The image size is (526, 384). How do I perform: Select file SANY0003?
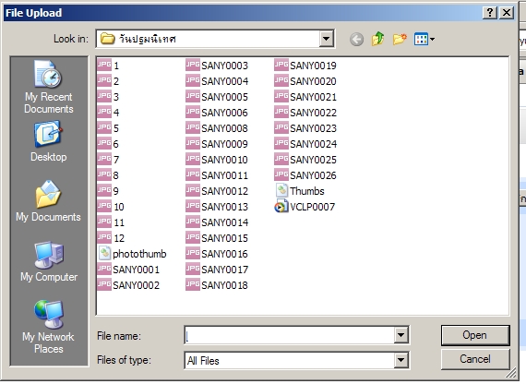pos(217,66)
